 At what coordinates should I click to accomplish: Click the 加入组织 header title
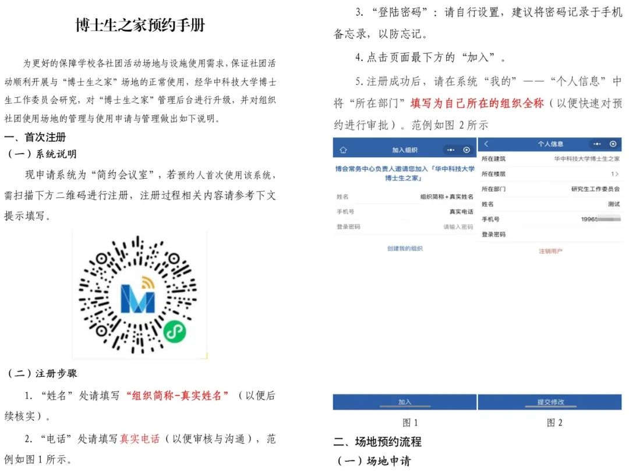[405, 150]
